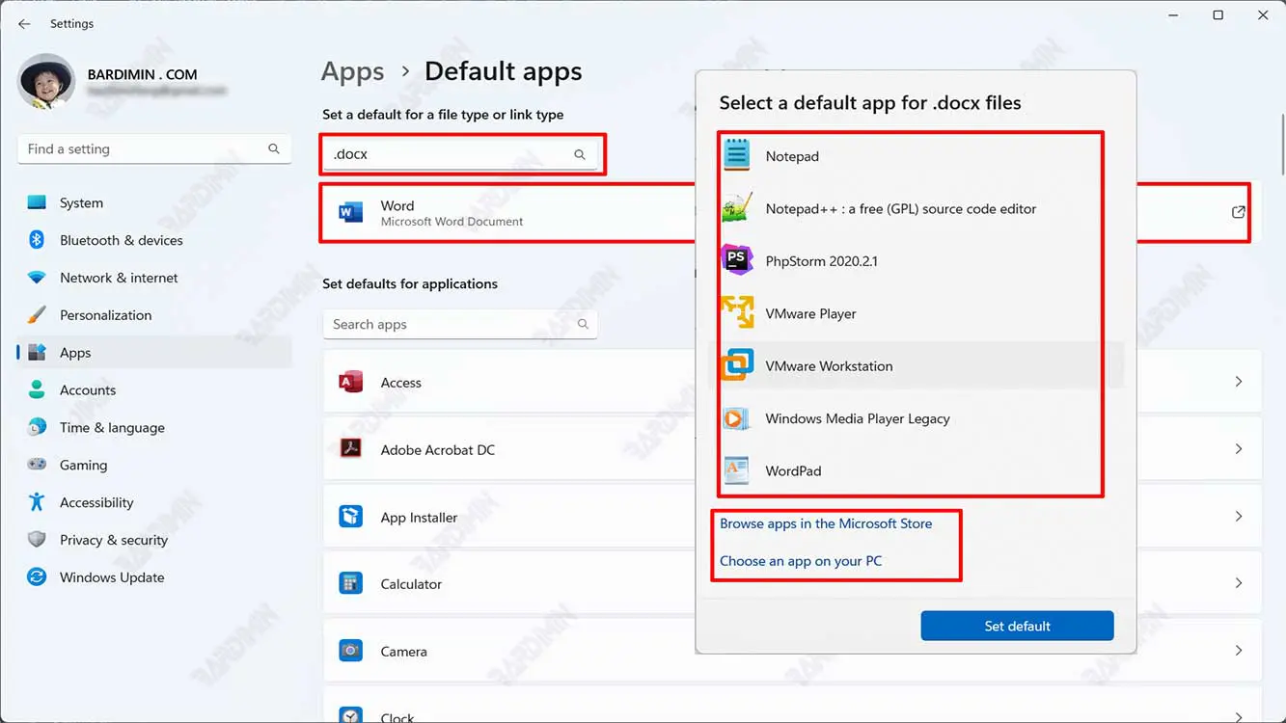Click the BARDIMIN user avatar picture
This screenshot has width=1286, height=723.
(46, 81)
